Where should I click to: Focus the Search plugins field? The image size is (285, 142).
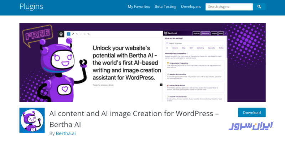[229, 7]
